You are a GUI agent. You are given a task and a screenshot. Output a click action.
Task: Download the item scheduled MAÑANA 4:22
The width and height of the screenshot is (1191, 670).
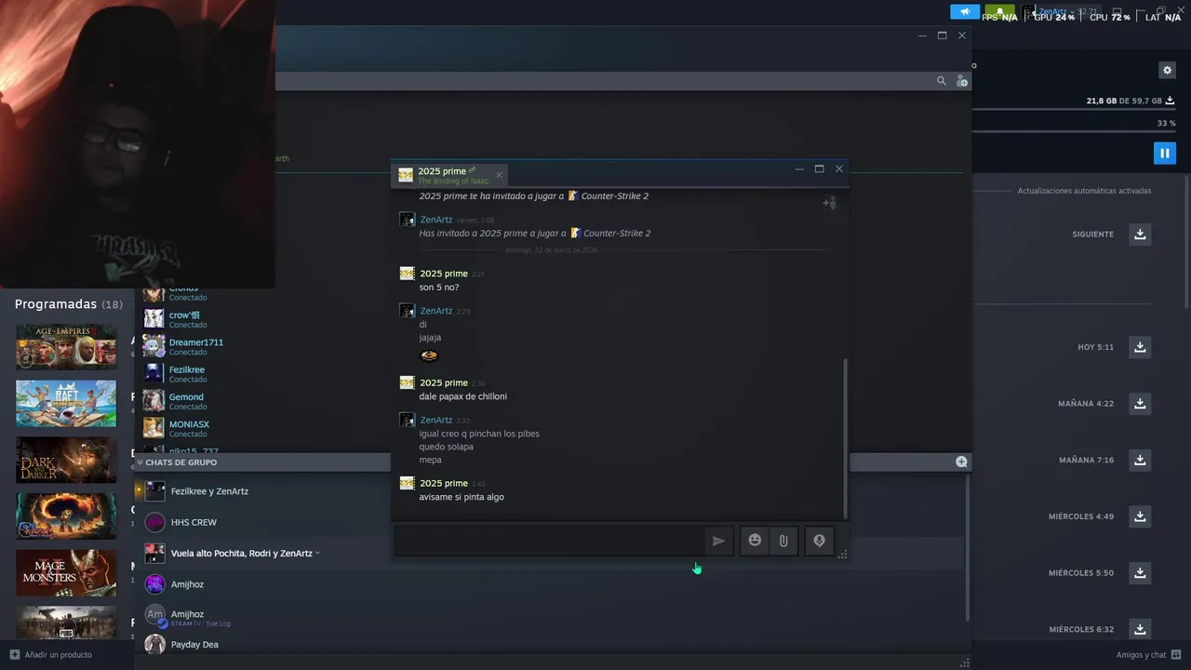1140,404
